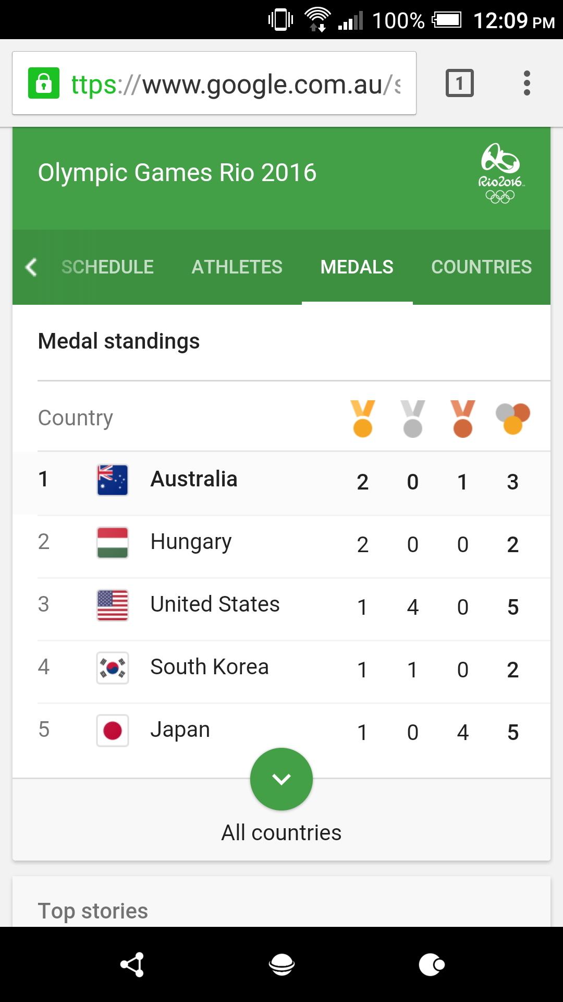
Task: Tap the South Korea flag thumbnail
Action: click(x=113, y=668)
